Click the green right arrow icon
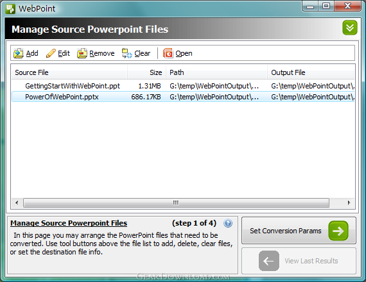The width and height of the screenshot is (366, 282). (x=338, y=231)
